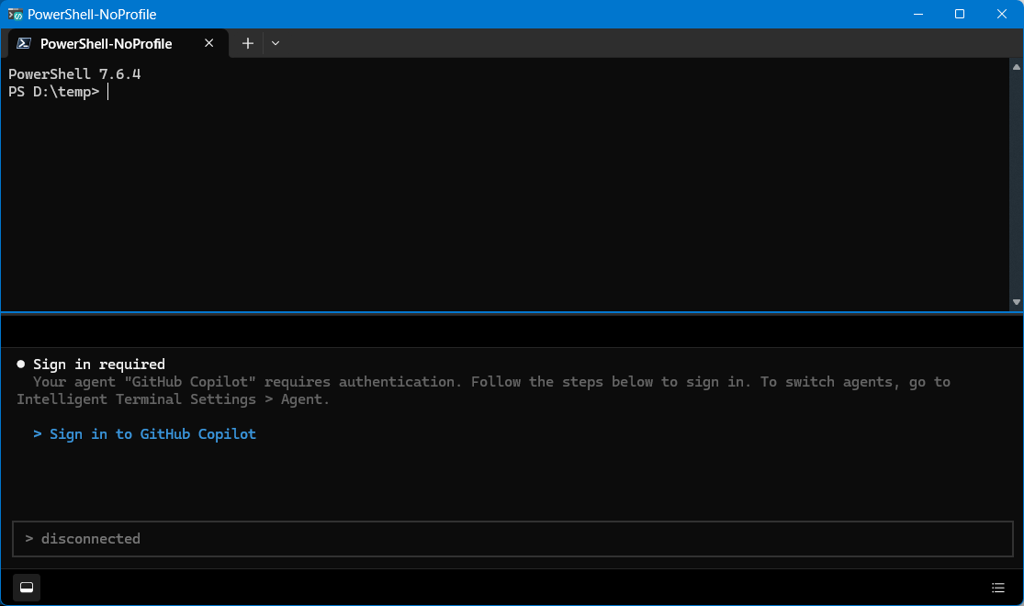Close the terminal window

[x=1002, y=14]
